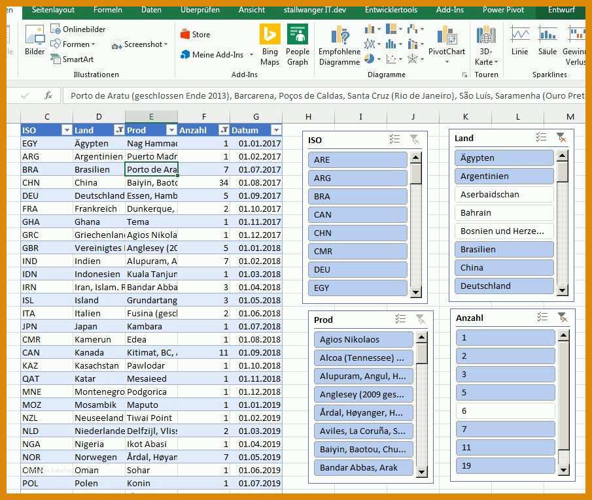Click in the formula bar text

click(324, 96)
